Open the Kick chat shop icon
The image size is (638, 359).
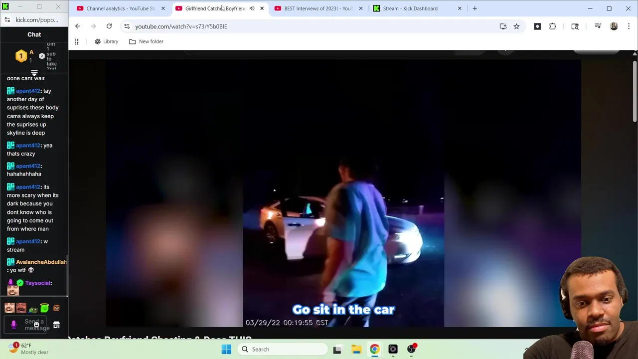56,325
